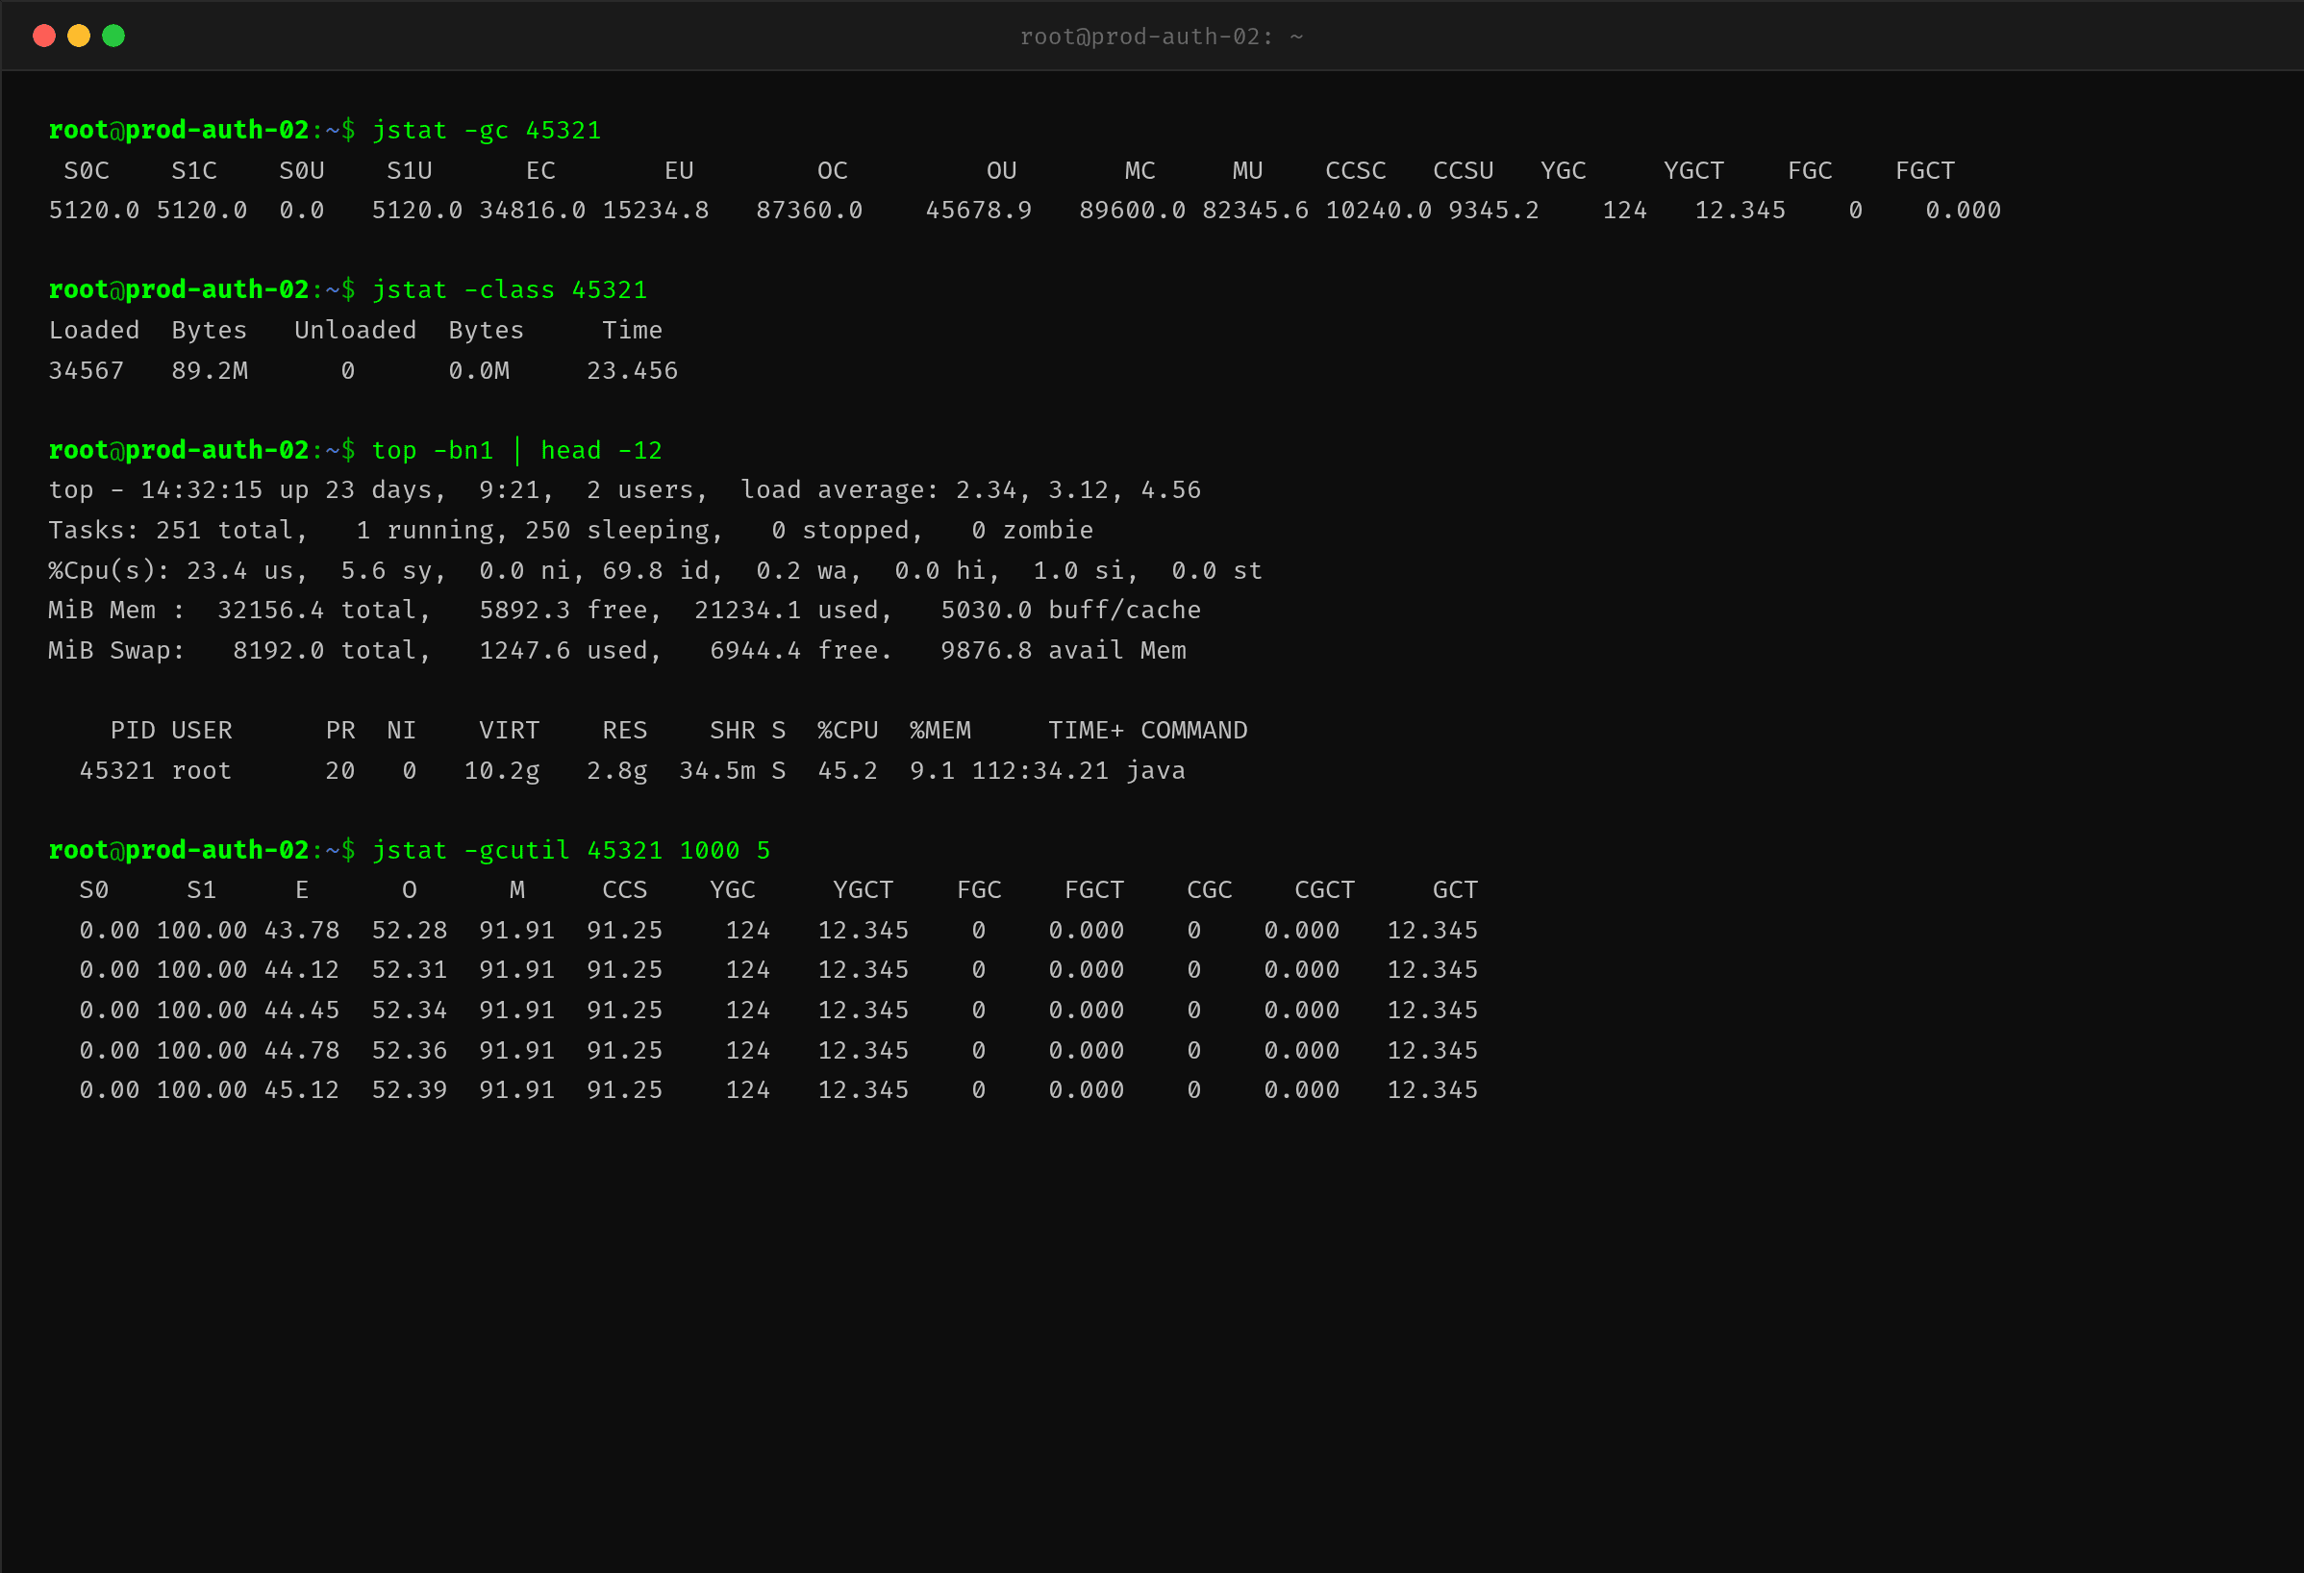Select the CCSU column header
Viewport: 2304px width, 1573px height.
1464,170
